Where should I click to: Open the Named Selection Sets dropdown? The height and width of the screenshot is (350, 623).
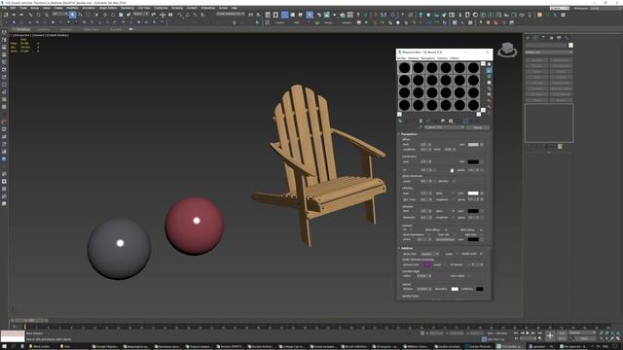(x=231, y=14)
